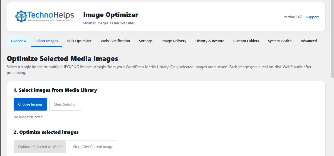Open the Settings tab
This screenshot has height=156, width=334.
click(146, 41)
